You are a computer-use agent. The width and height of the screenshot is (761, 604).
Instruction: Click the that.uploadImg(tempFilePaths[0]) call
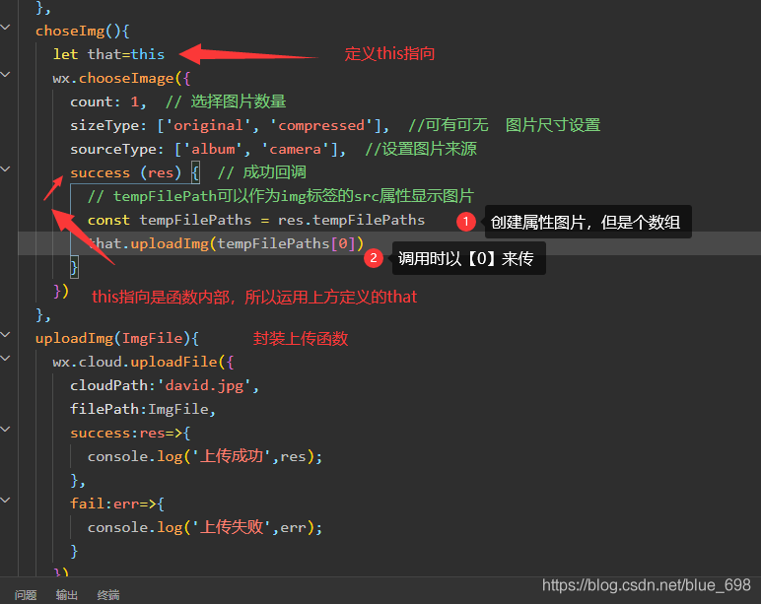pos(226,243)
